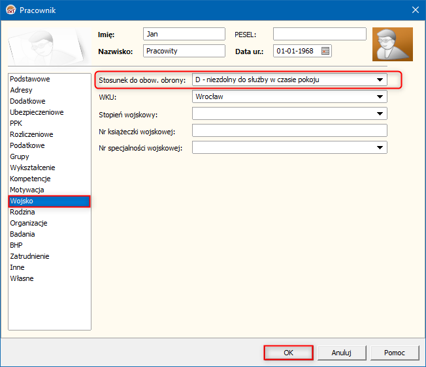Open the Rodzina section
Viewport: 426px width, 367px height.
[50, 212]
